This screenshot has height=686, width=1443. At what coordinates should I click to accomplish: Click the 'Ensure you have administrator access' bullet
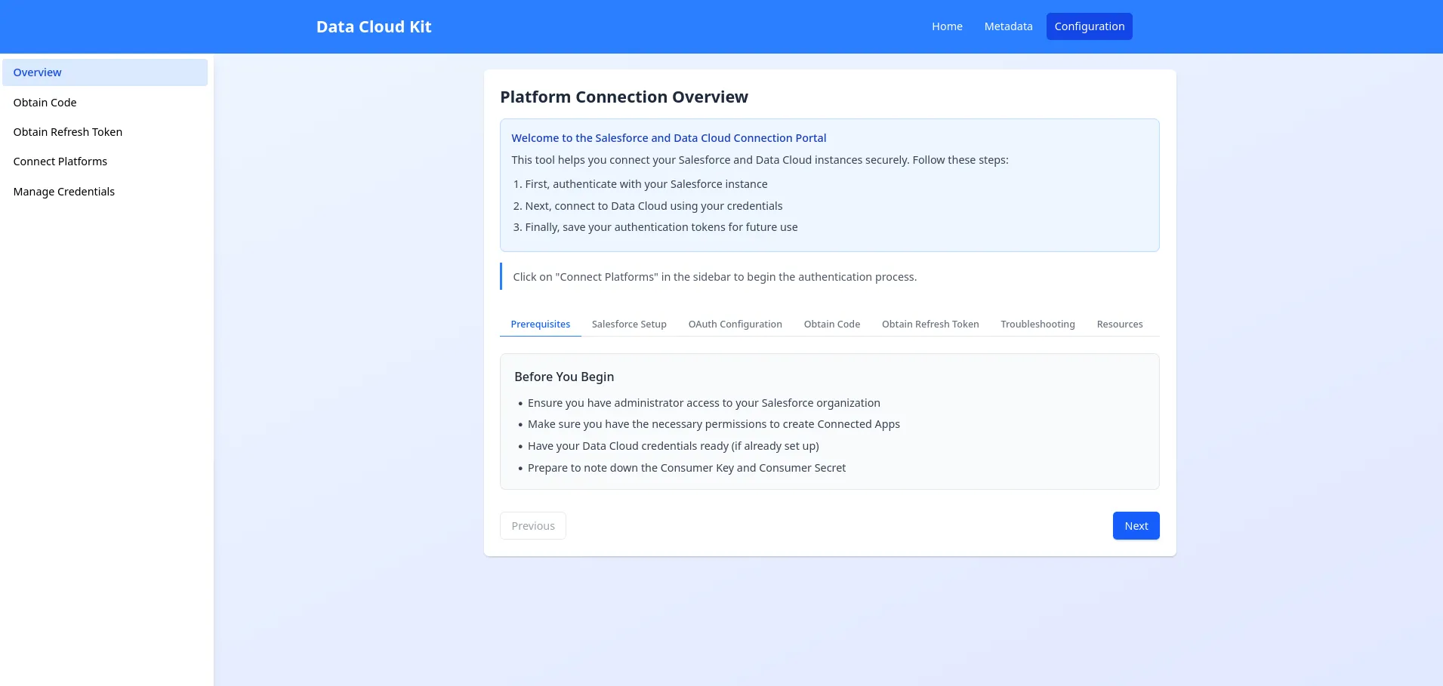(704, 403)
